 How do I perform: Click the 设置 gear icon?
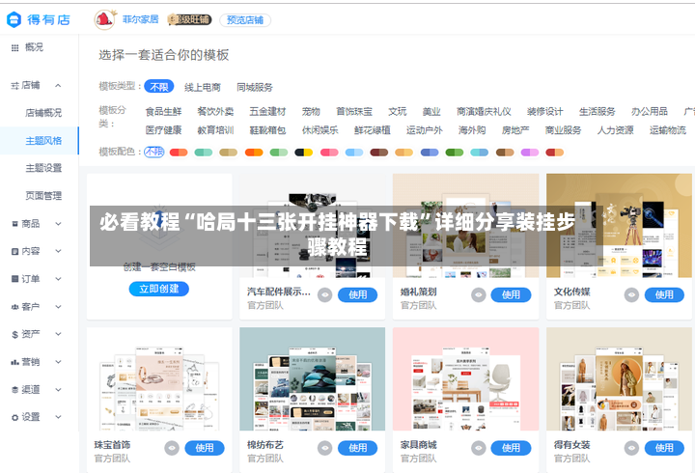pos(15,418)
